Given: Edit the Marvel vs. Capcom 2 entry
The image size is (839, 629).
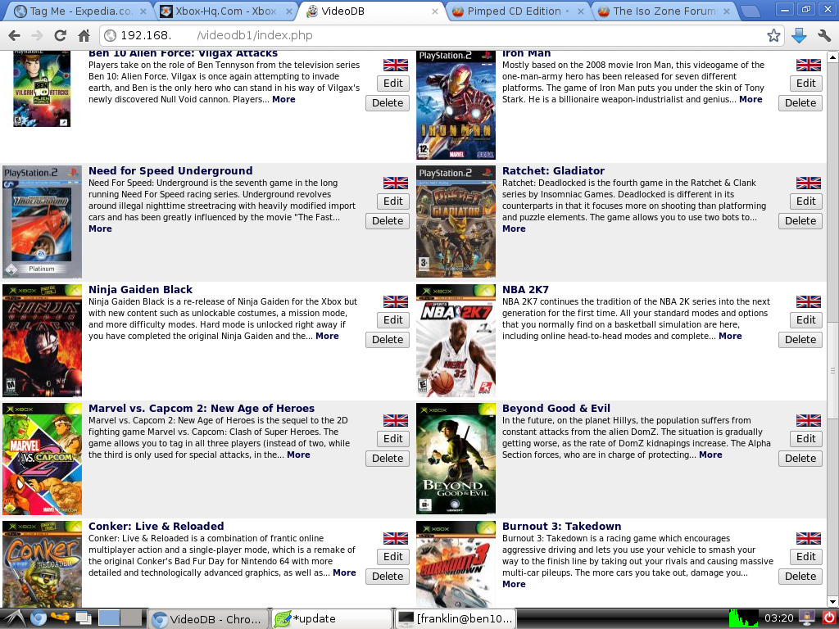Looking at the screenshot, I should pos(392,439).
